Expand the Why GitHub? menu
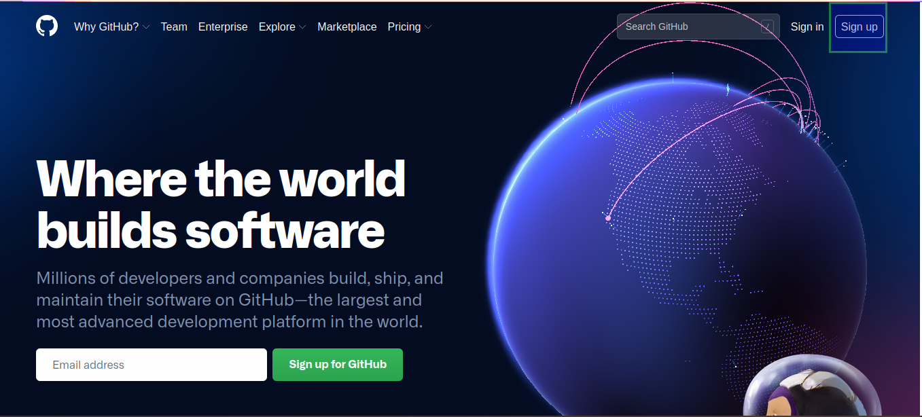The width and height of the screenshot is (922, 417). click(x=112, y=27)
